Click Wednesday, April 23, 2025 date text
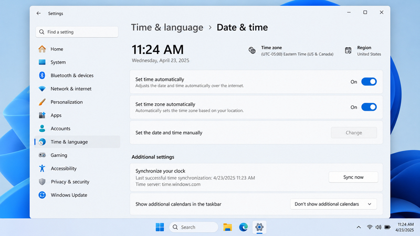 click(x=161, y=60)
